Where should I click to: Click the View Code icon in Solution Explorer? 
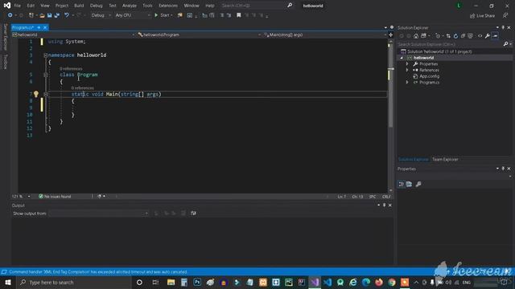[480, 35]
